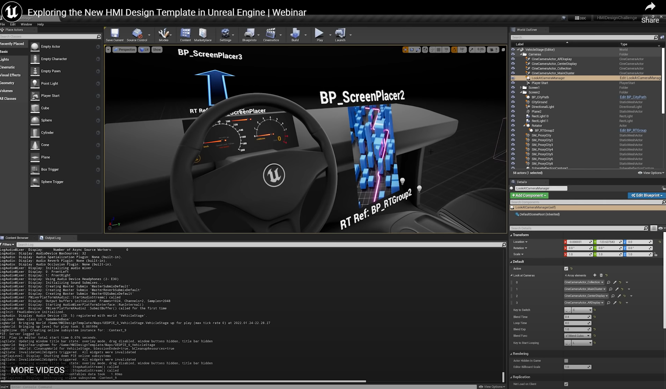This screenshot has height=389, width=666.
Task: Click the Show viewport button
Action: (157, 50)
